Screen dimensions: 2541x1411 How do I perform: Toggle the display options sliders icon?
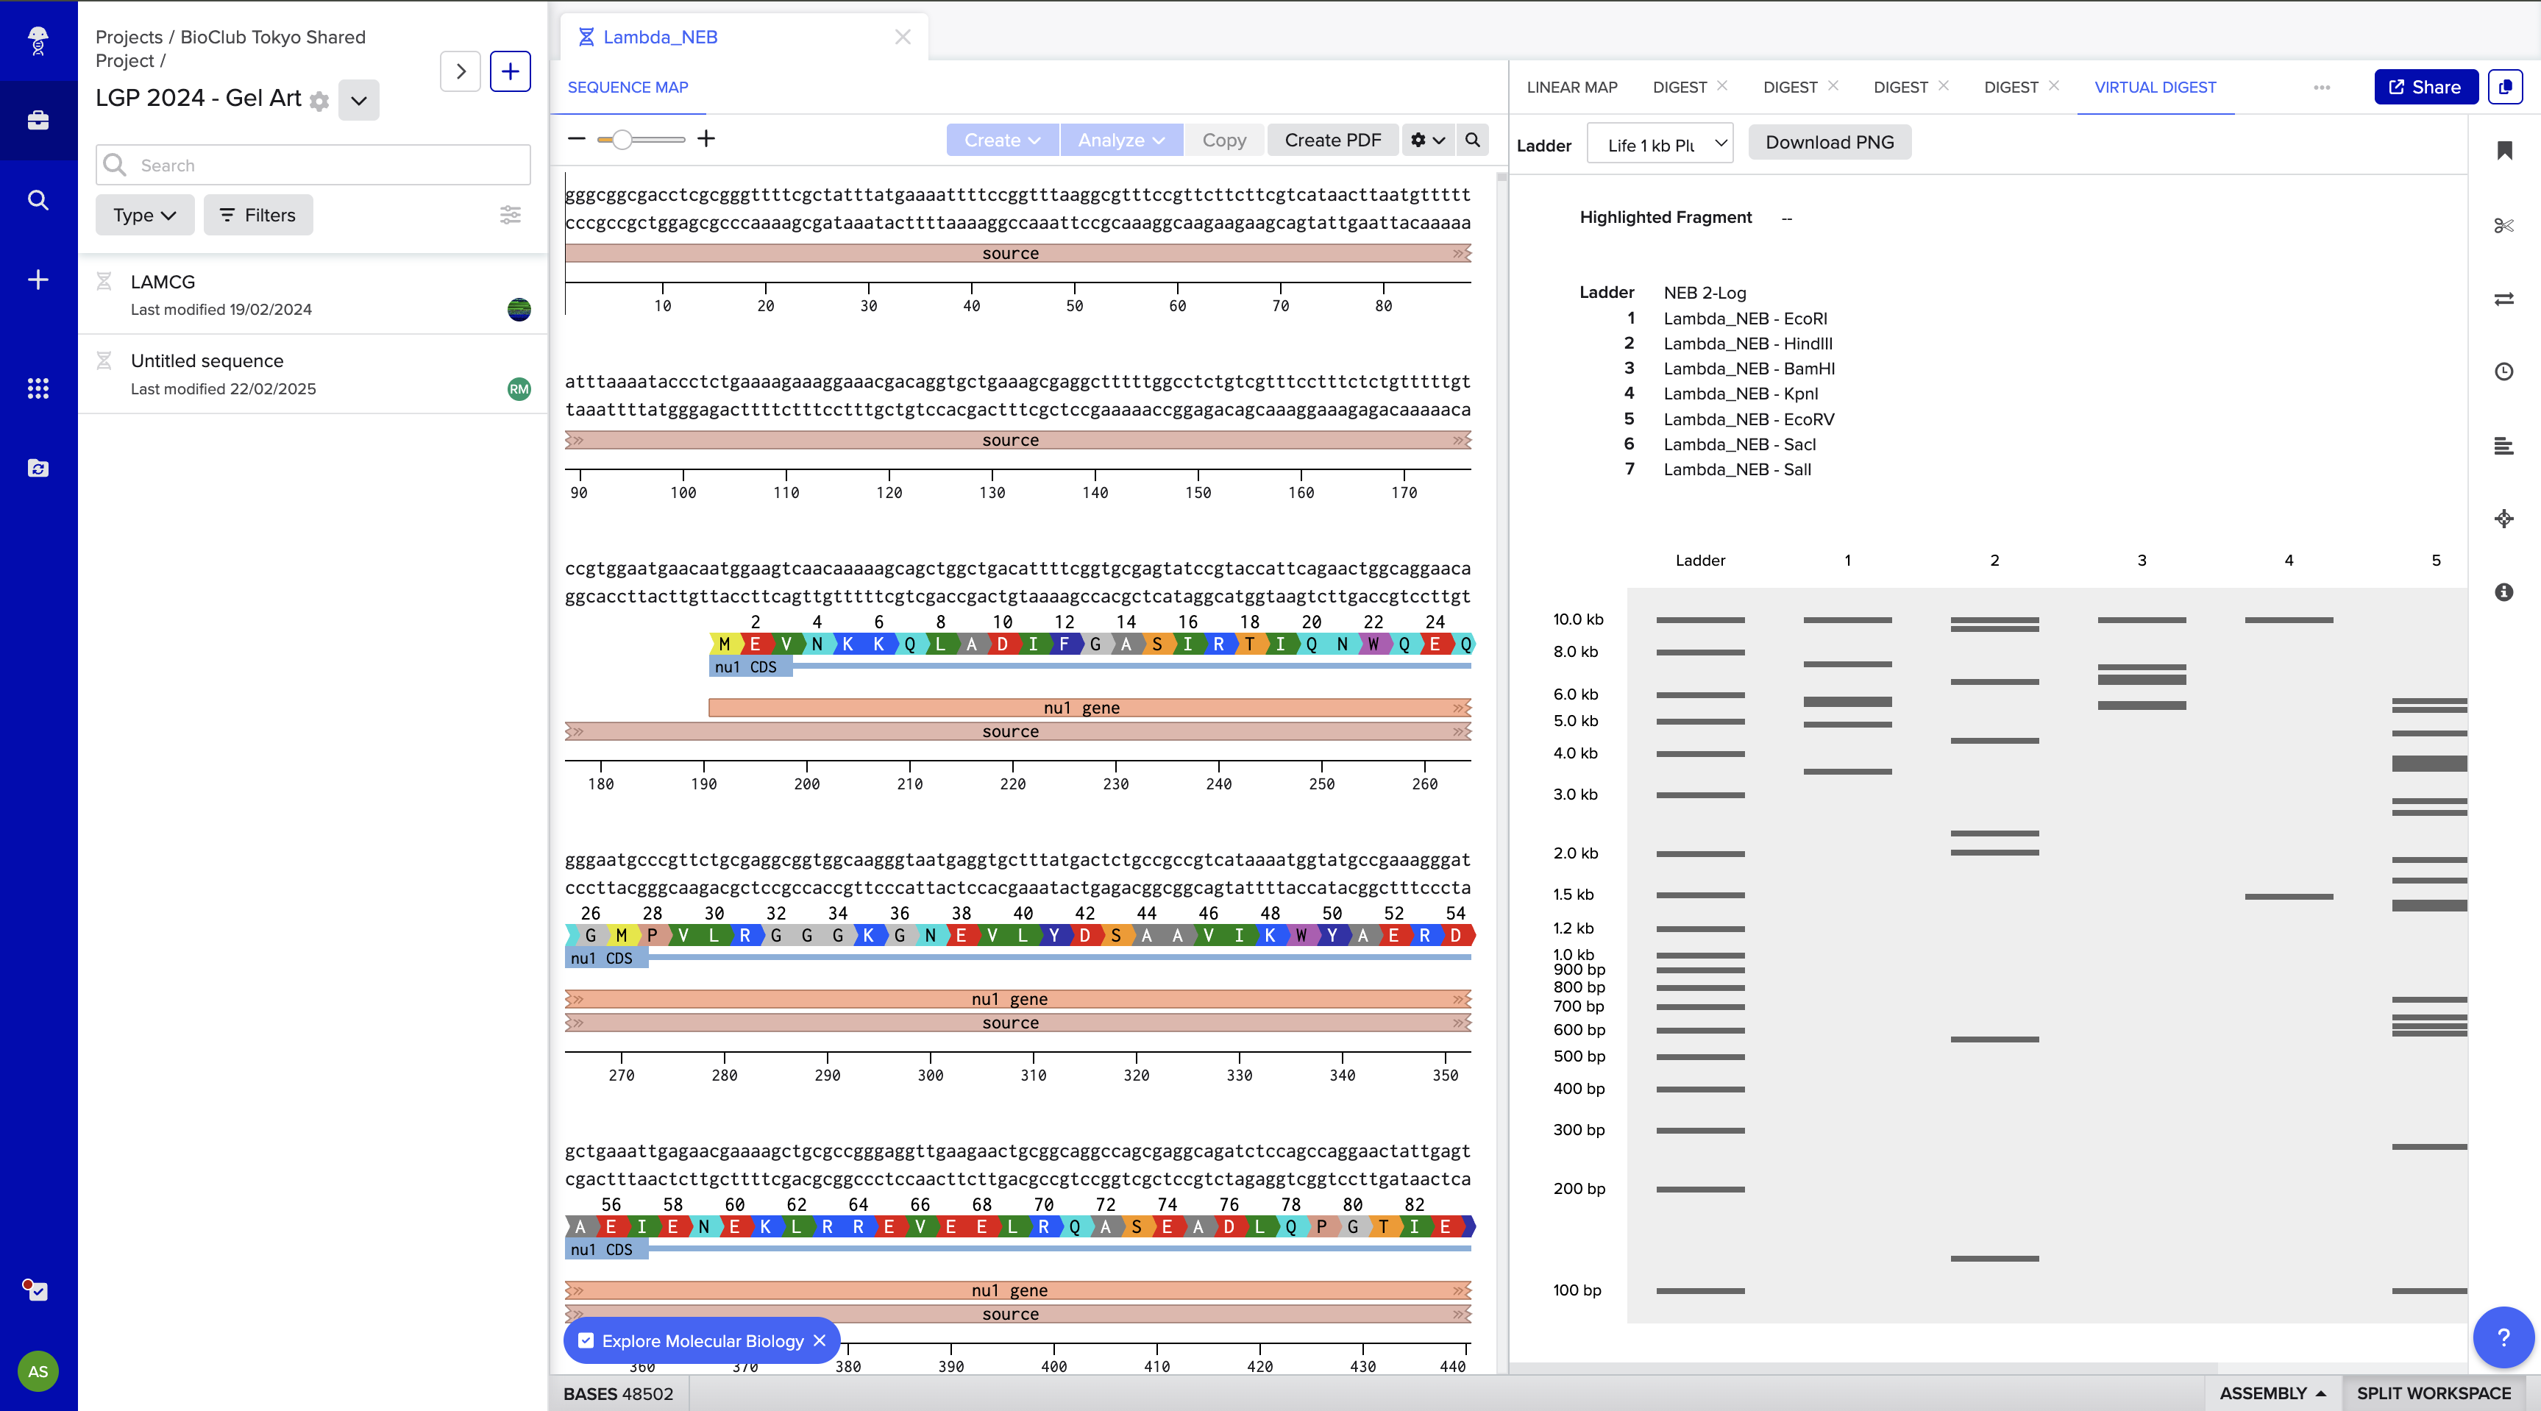(510, 215)
